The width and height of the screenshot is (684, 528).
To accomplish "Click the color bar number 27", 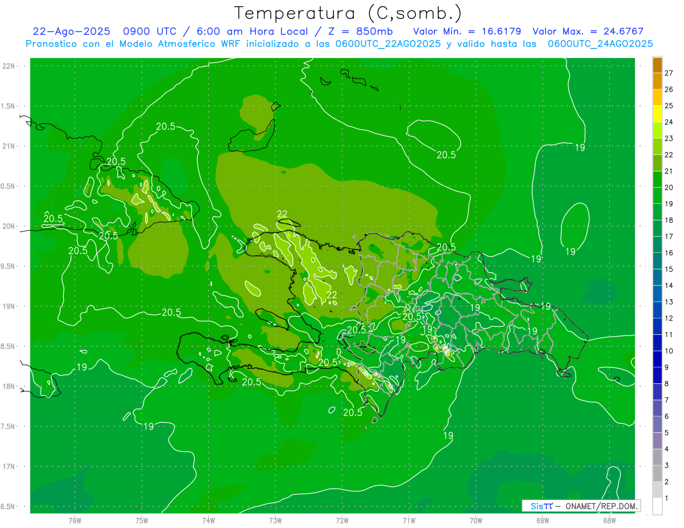I will (669, 73).
